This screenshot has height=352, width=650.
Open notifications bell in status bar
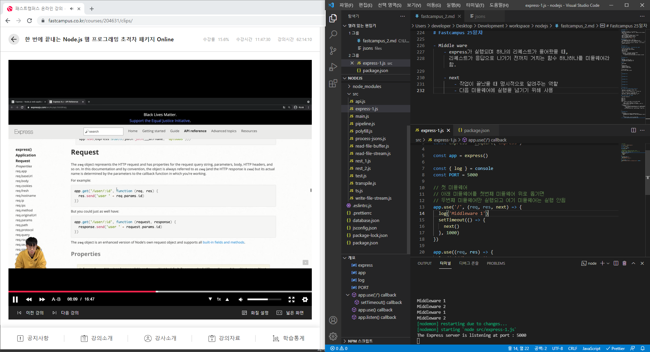click(643, 348)
